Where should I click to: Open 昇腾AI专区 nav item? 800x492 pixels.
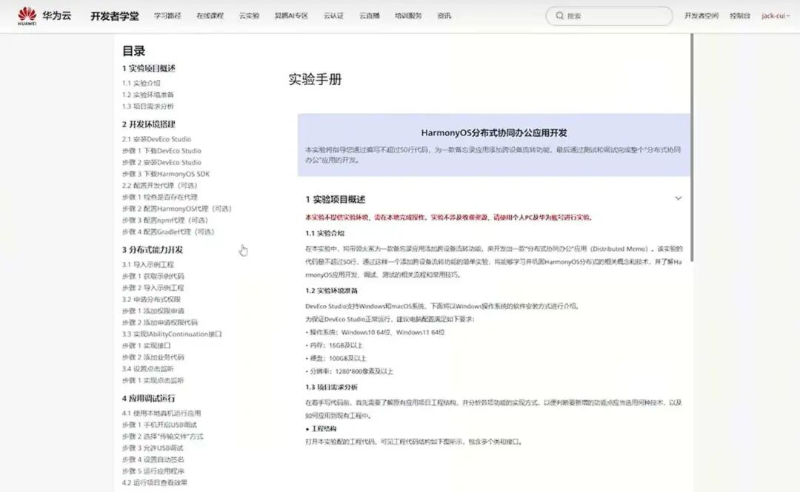291,16
